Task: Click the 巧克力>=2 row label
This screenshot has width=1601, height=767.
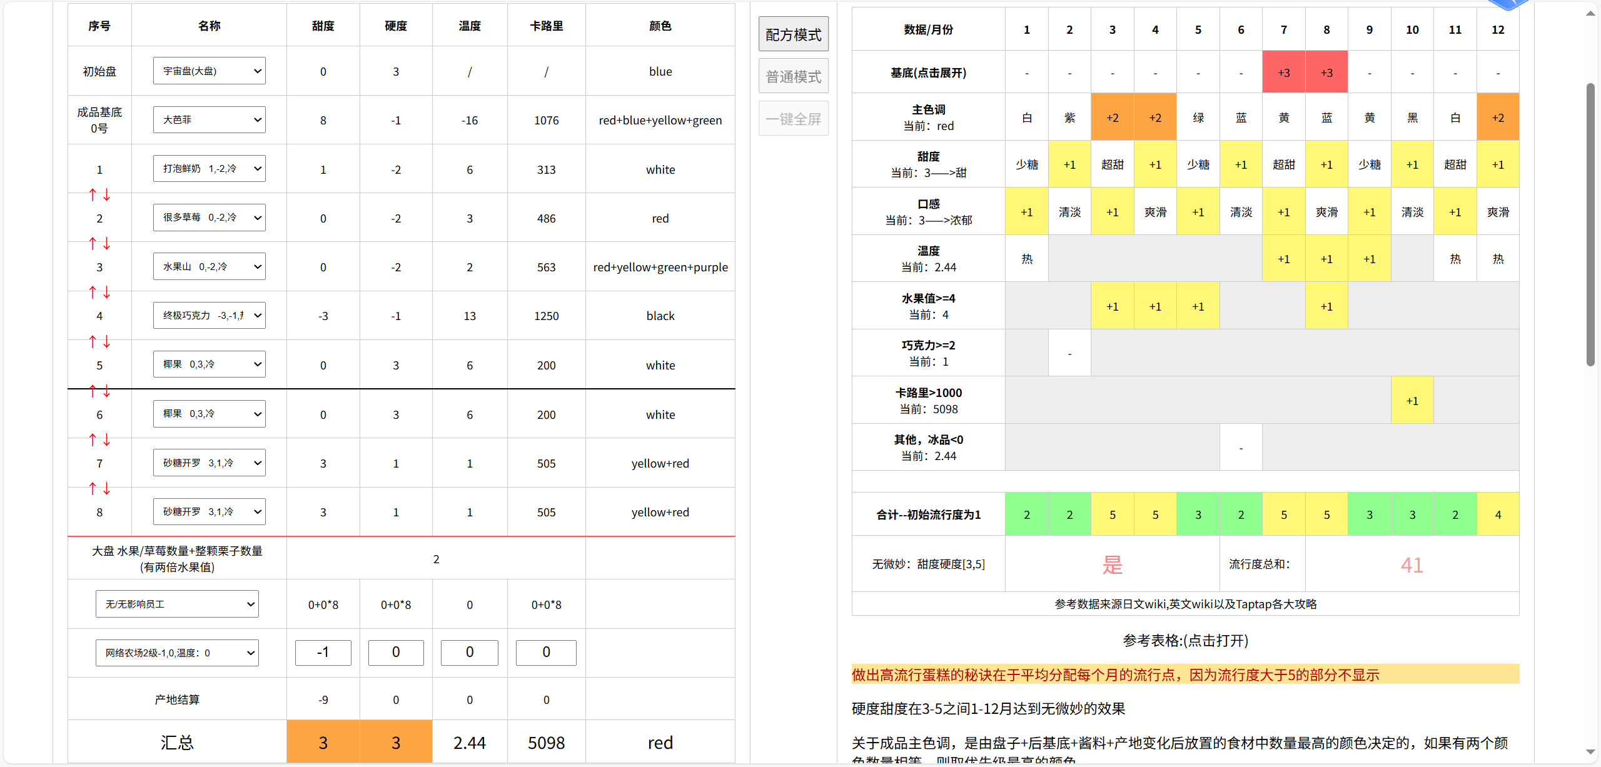Action: (928, 353)
